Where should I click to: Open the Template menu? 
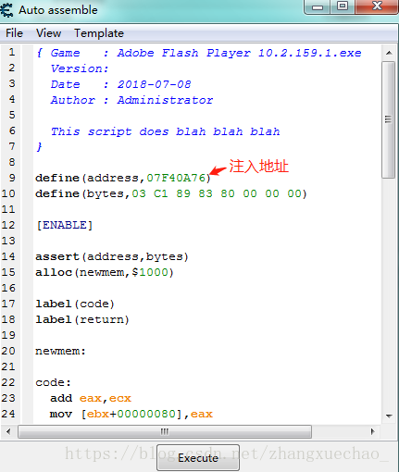pos(99,33)
